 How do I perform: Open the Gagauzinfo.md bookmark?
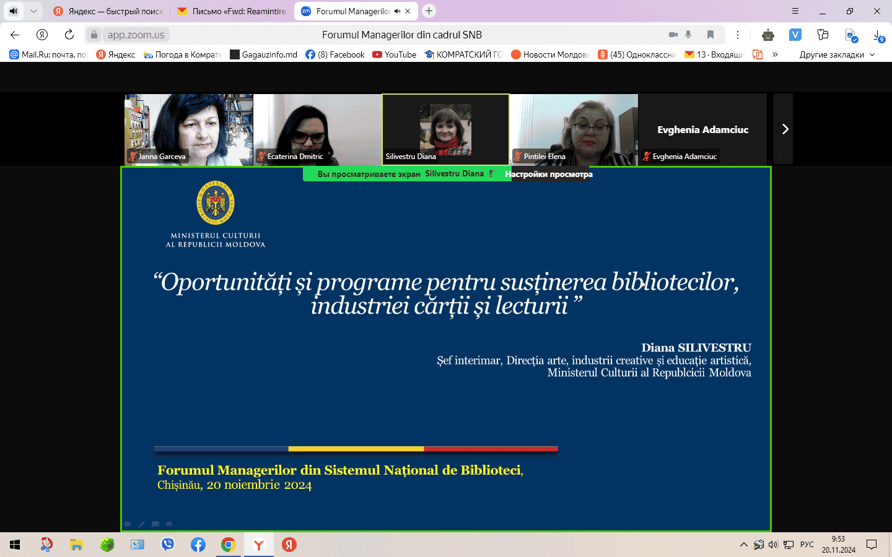[x=263, y=54]
